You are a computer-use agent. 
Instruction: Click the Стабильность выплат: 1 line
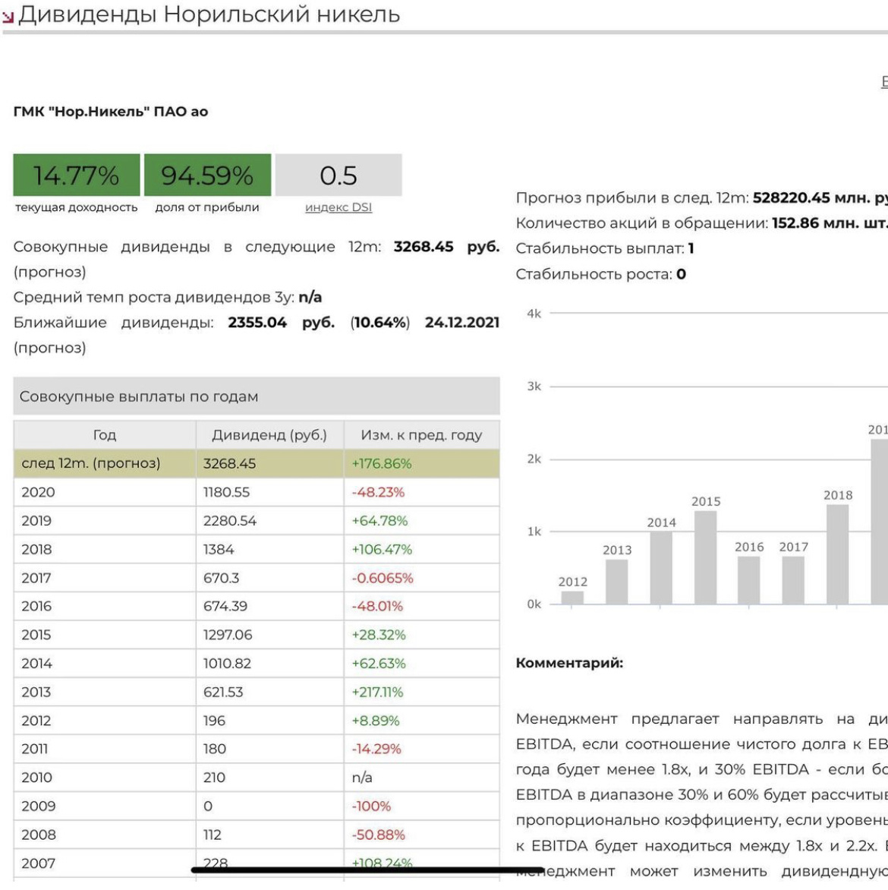(605, 248)
